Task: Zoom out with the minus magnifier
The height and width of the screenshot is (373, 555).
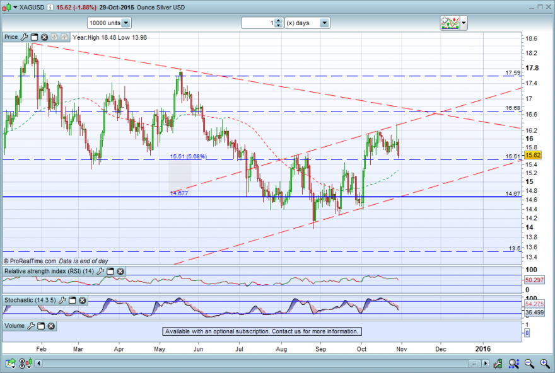Action: click(x=529, y=363)
